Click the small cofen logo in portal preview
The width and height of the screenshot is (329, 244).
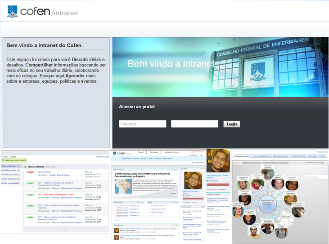pyautogui.click(x=123, y=153)
